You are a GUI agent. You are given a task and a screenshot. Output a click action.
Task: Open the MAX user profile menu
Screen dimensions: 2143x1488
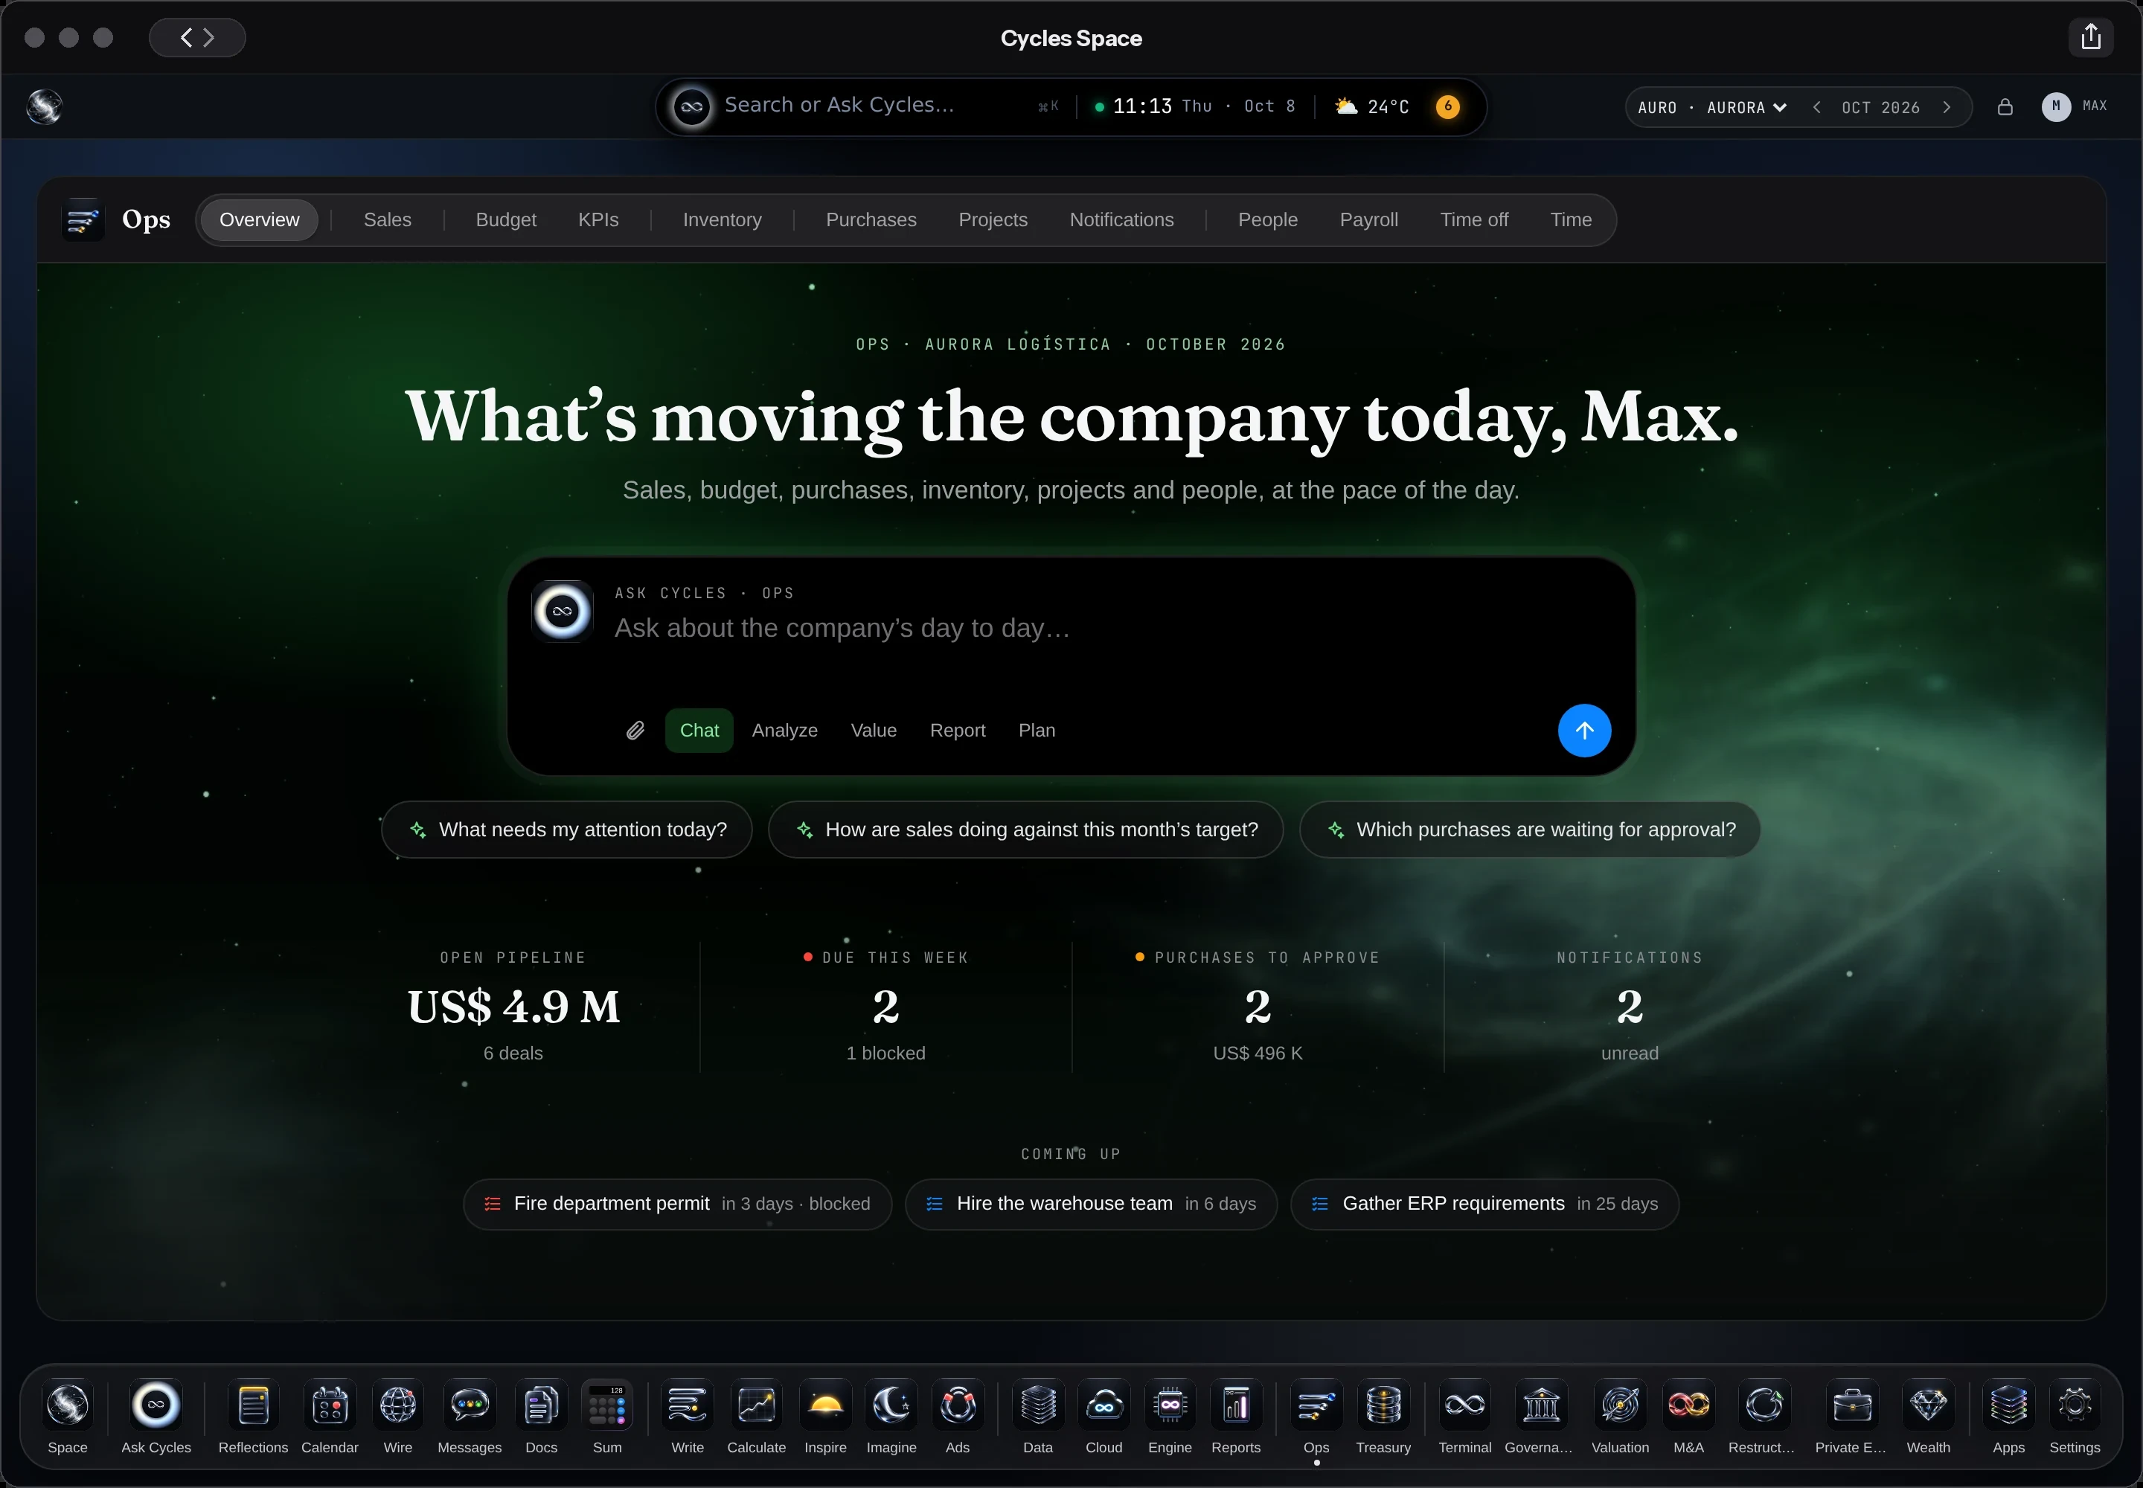pos(2074,106)
